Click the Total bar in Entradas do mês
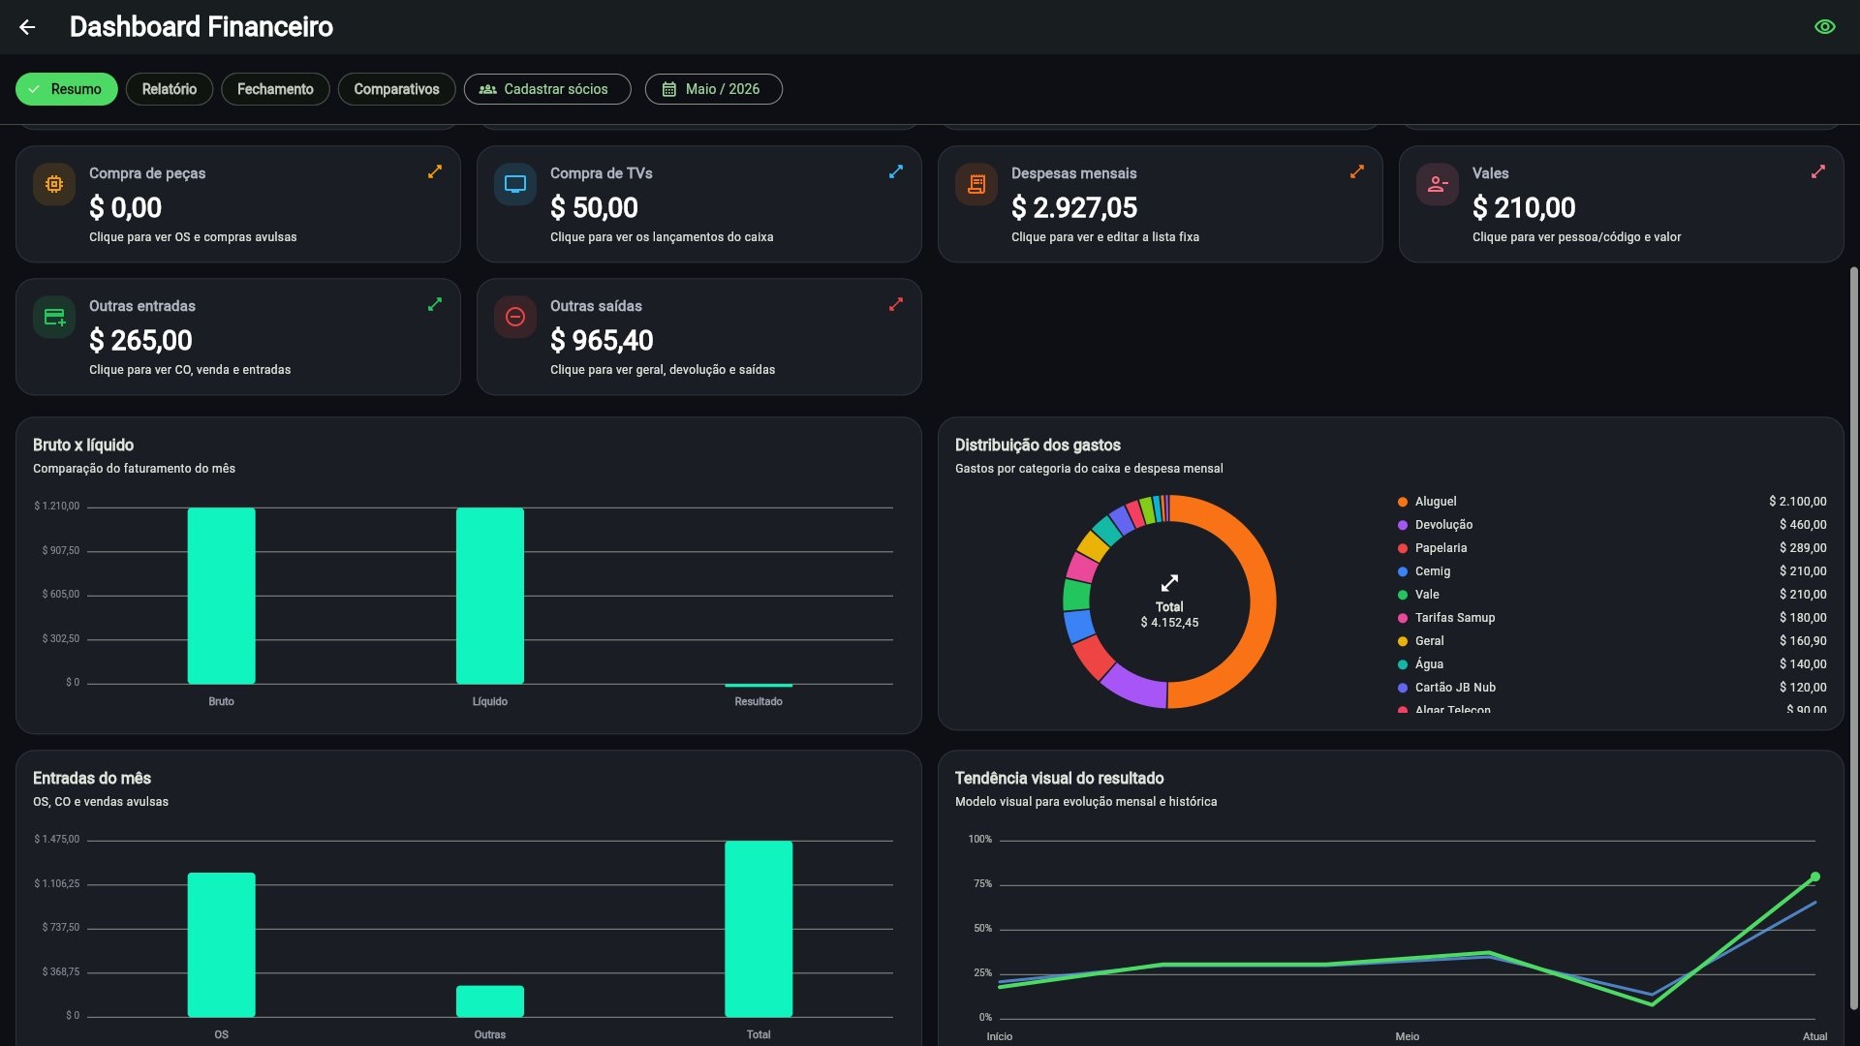This screenshot has height=1046, width=1860. tap(759, 929)
